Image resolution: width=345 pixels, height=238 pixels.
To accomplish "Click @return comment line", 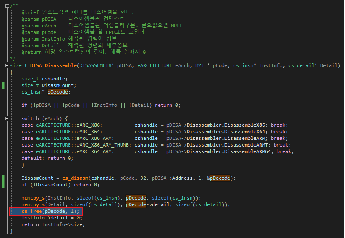I will pyautogui.click(x=84, y=52).
